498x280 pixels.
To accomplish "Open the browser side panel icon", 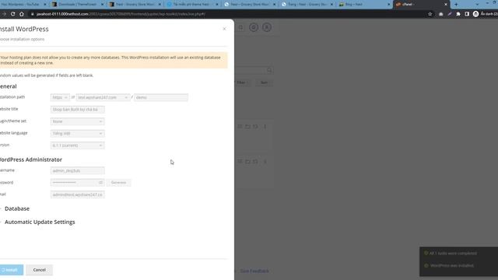I will 467,14.
